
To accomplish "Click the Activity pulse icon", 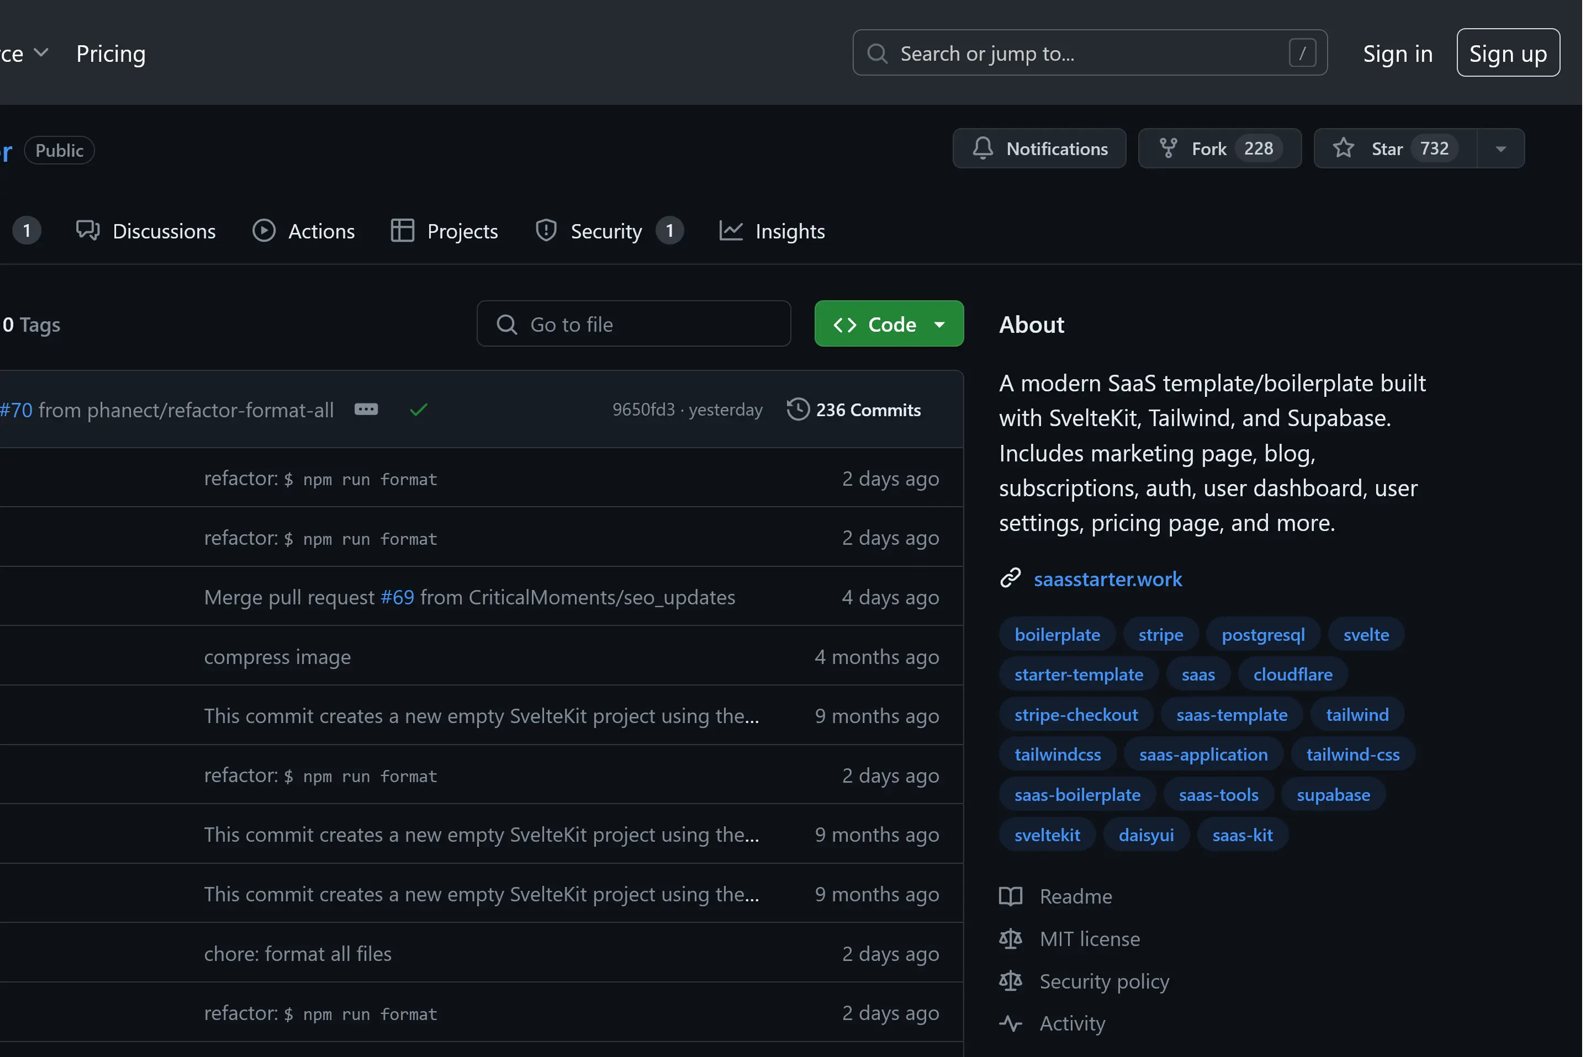I will click(1010, 1023).
